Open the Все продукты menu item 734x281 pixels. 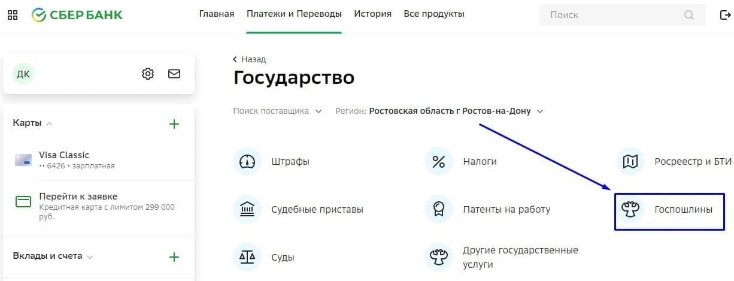pos(434,14)
